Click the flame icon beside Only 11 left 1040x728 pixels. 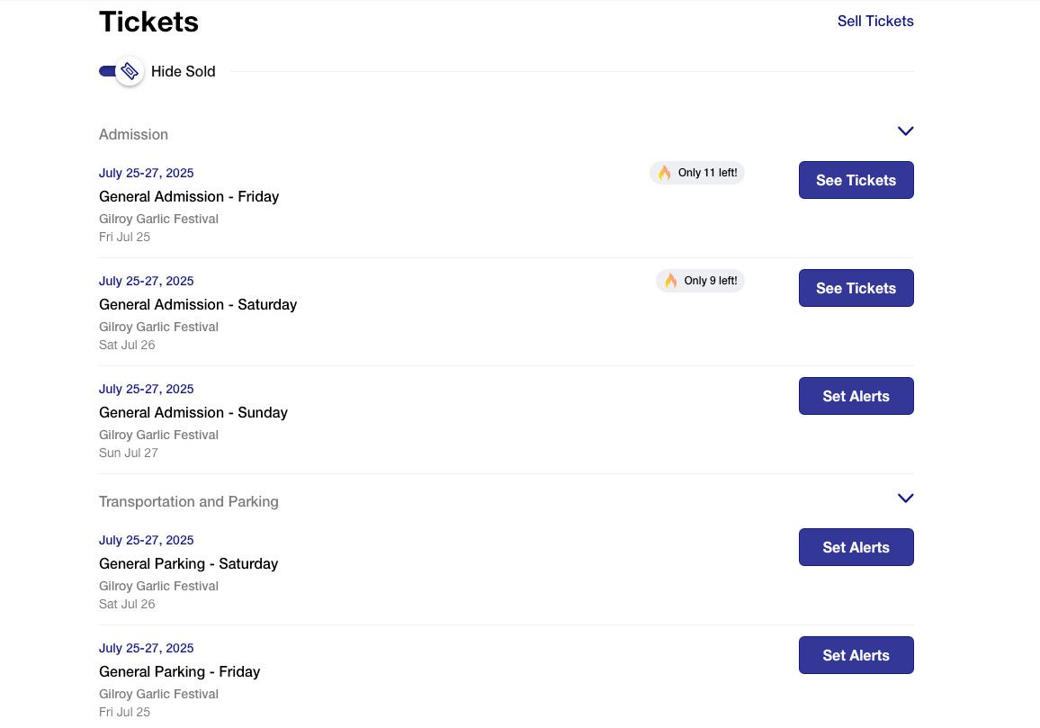point(664,173)
